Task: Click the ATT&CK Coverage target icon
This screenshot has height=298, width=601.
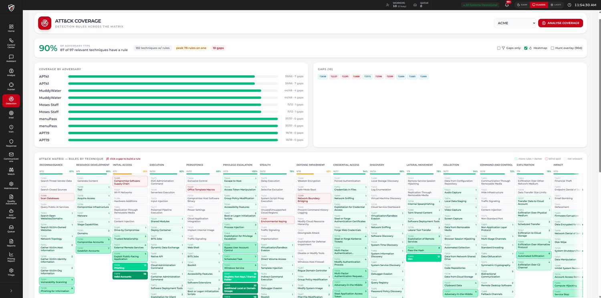Action: coord(44,23)
